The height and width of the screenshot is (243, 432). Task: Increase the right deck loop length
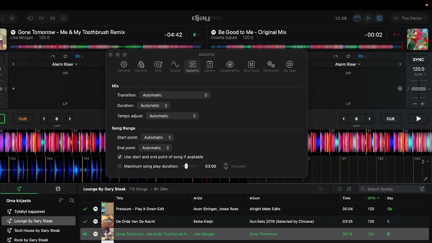tap(369, 119)
